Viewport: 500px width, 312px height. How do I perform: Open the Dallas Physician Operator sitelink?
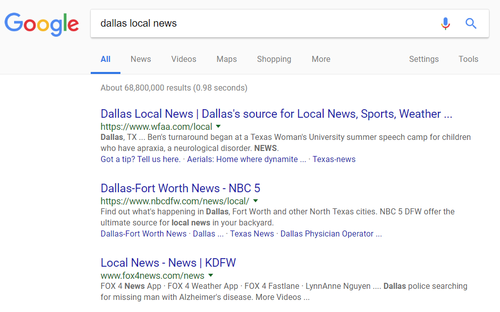click(331, 233)
